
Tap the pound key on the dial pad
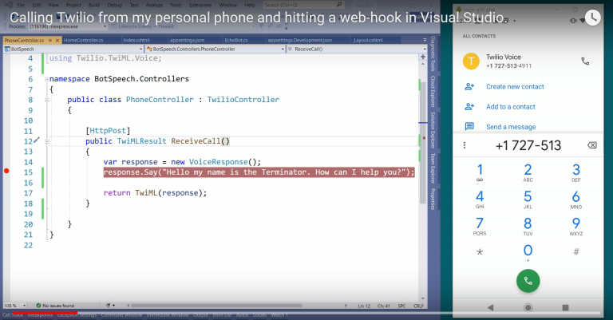click(x=575, y=252)
